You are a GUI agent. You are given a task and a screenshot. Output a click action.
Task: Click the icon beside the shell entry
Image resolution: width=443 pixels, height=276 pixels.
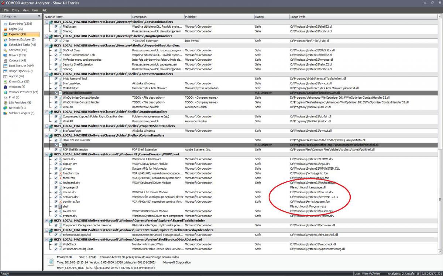[61, 206]
